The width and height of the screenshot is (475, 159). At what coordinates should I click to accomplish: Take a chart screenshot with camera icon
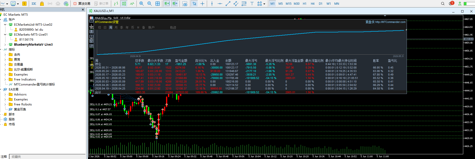pos(185,4)
